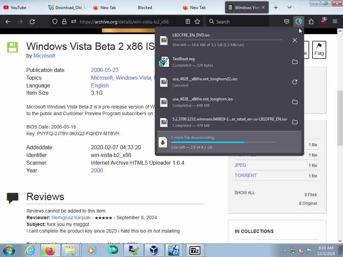Click the scrollbar down arrow
This screenshot has width=343, height=257.
point(340,241)
